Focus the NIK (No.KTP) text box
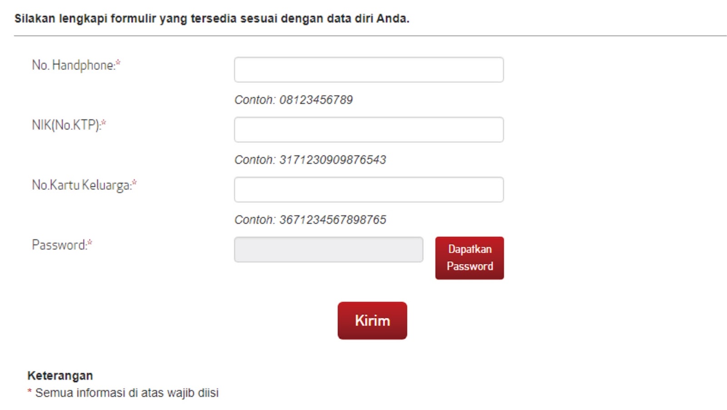 (x=368, y=130)
